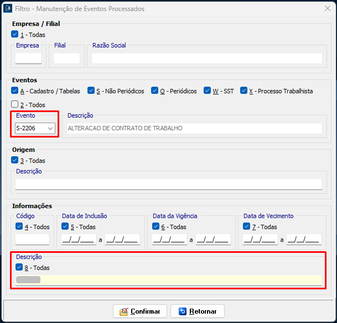Enable the '2 - Todos' events checkbox

[15, 104]
